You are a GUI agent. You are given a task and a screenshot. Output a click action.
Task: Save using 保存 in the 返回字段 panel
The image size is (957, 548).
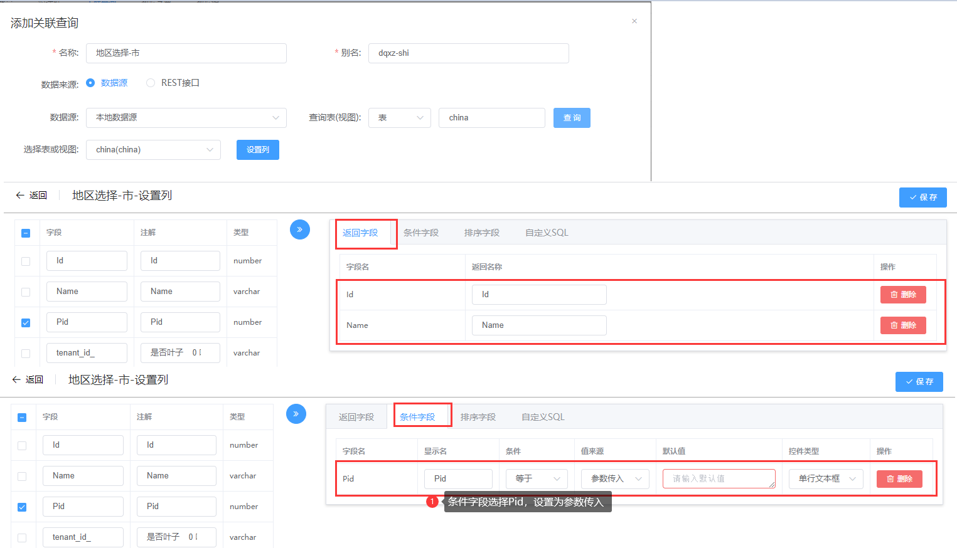[923, 198]
